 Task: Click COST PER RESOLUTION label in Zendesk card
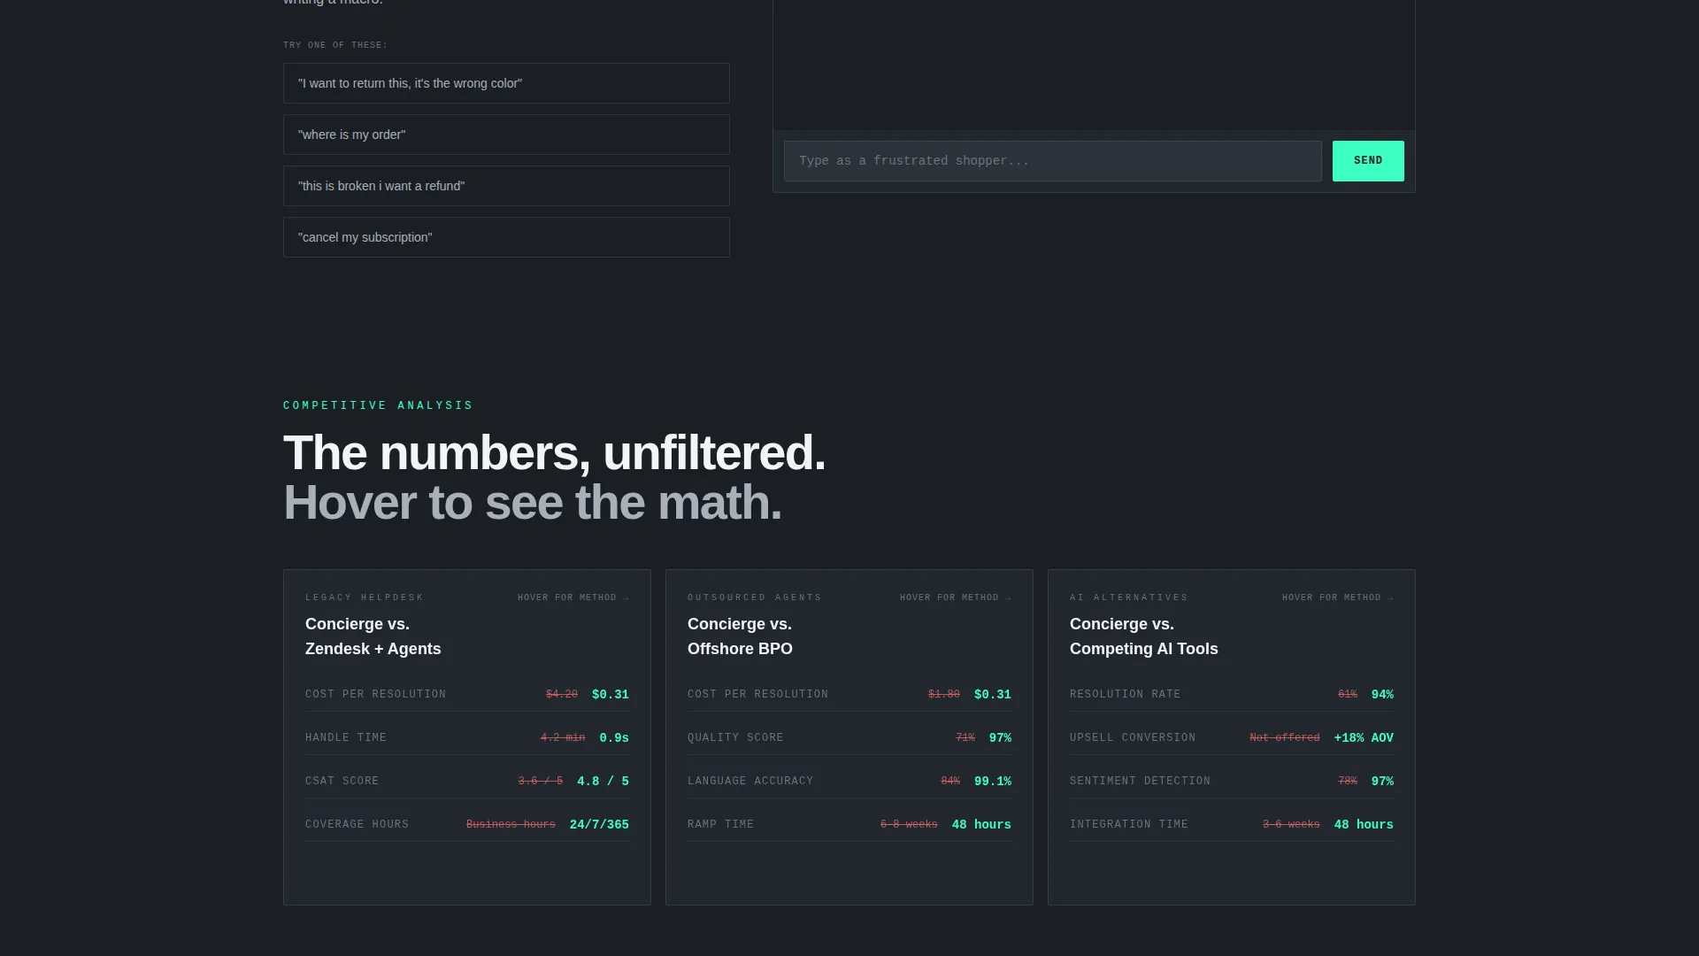tap(376, 695)
